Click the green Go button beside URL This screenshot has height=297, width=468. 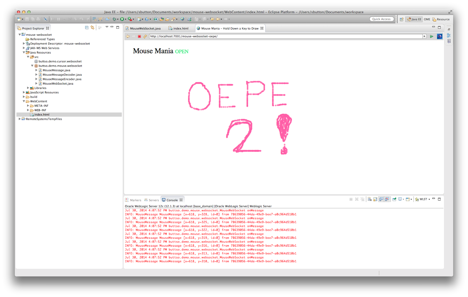pos(431,36)
